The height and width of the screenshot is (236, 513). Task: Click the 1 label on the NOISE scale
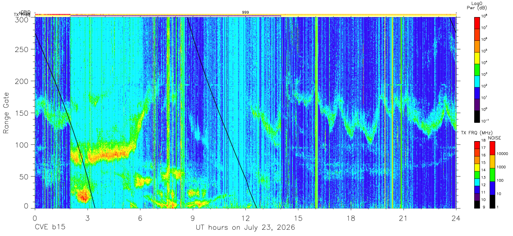point(498,207)
